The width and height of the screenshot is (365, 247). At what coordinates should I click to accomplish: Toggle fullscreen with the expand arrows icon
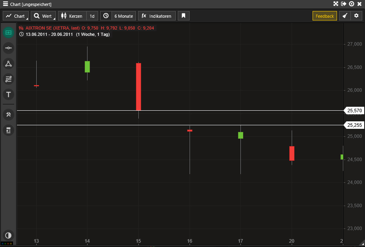tap(336, 4)
